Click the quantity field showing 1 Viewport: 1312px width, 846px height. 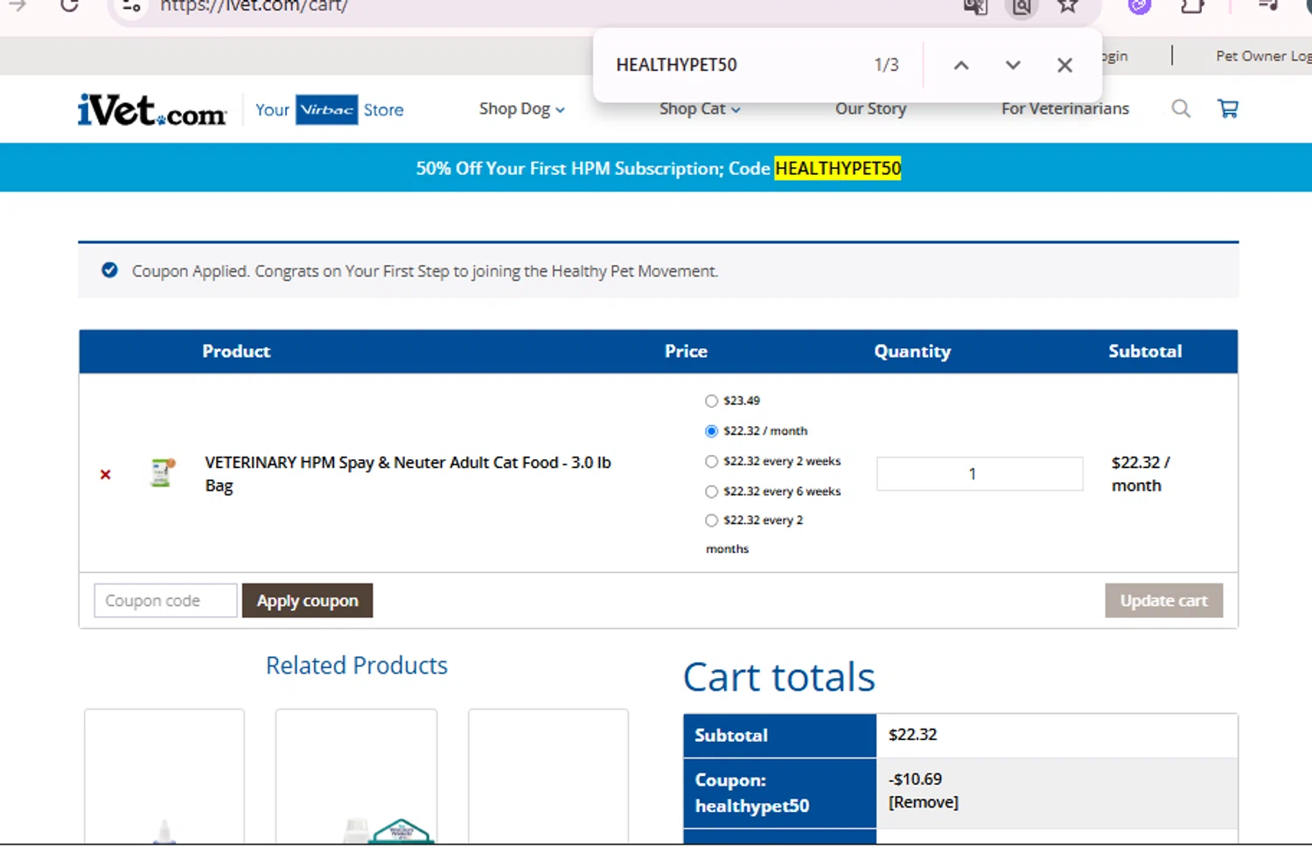pos(980,474)
